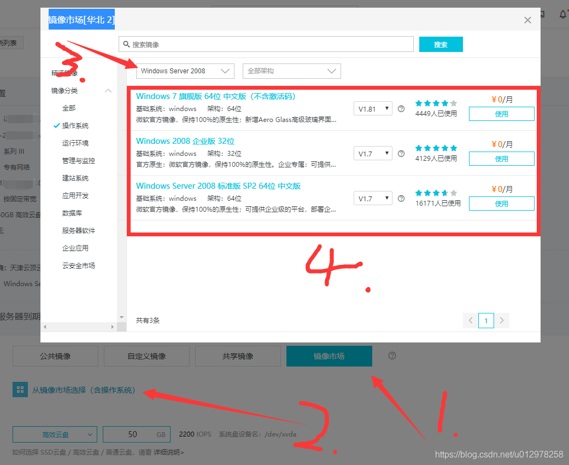Image resolution: width=569 pixels, height=465 pixels.
Task: Click help icon next to V1.81
Action: (x=401, y=109)
